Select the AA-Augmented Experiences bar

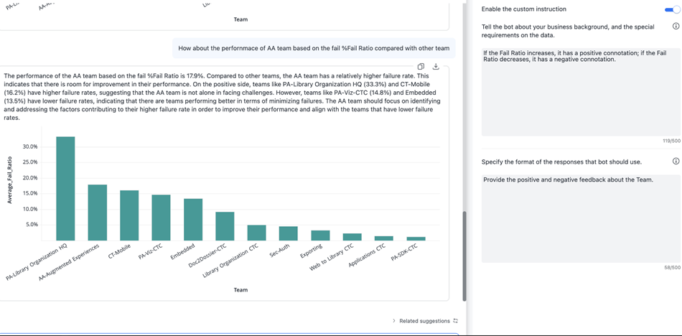(x=98, y=213)
